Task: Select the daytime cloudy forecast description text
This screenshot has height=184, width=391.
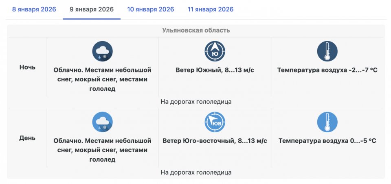Action: pyautogui.click(x=102, y=150)
